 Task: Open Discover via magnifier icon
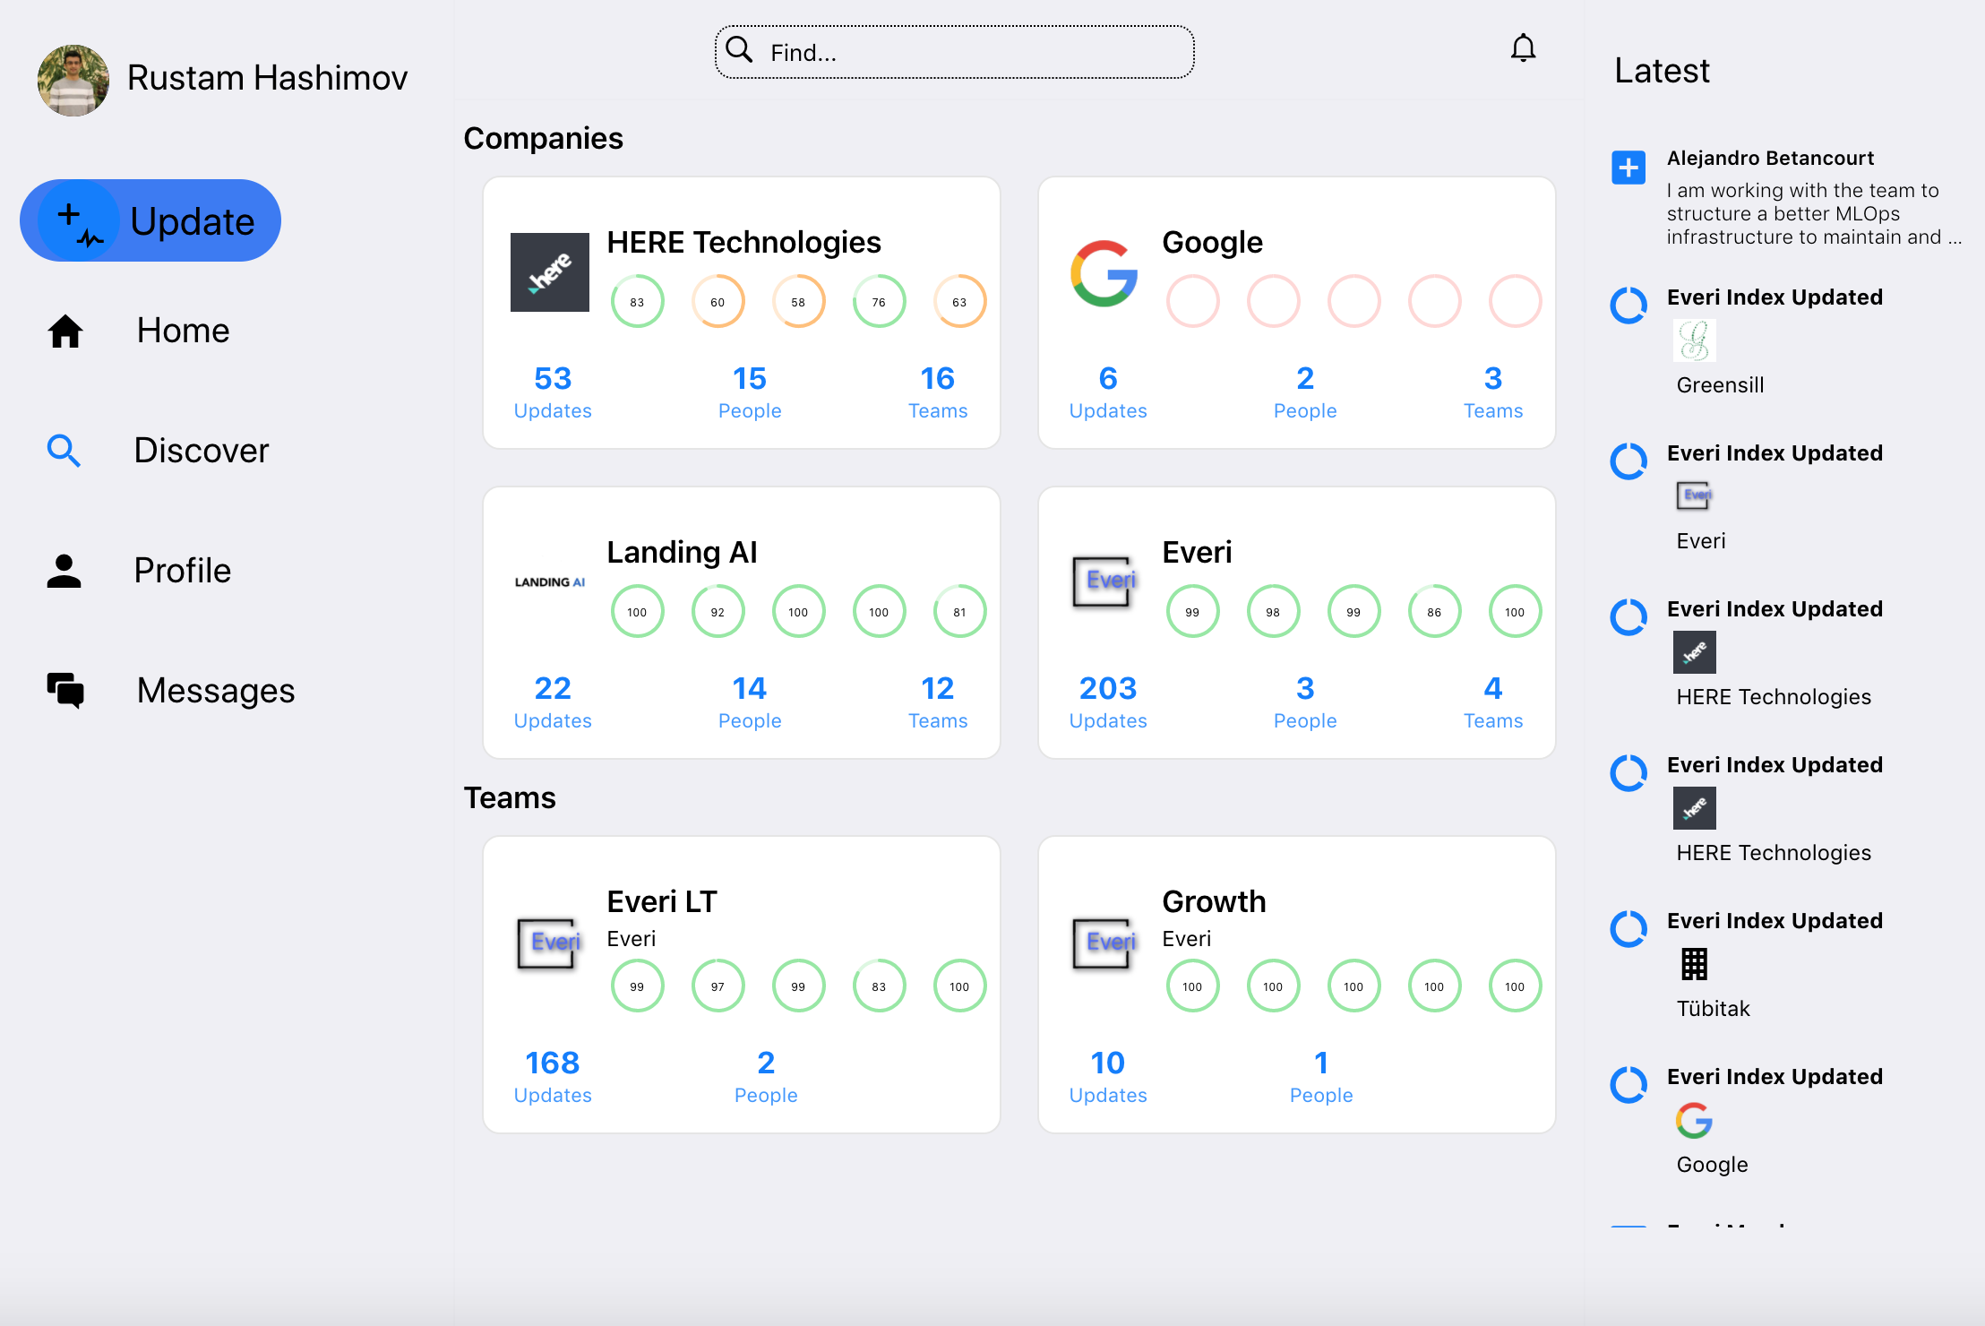(x=64, y=451)
